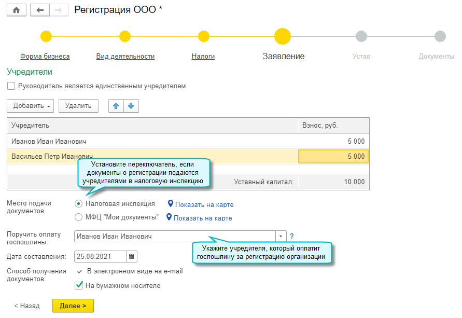Open the Добавить dropdown button
462x318 pixels.
click(31, 106)
